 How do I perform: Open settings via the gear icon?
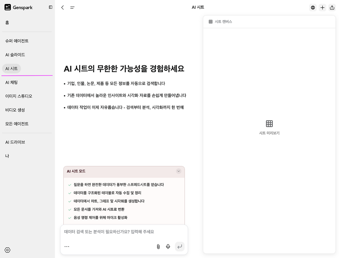(7, 250)
